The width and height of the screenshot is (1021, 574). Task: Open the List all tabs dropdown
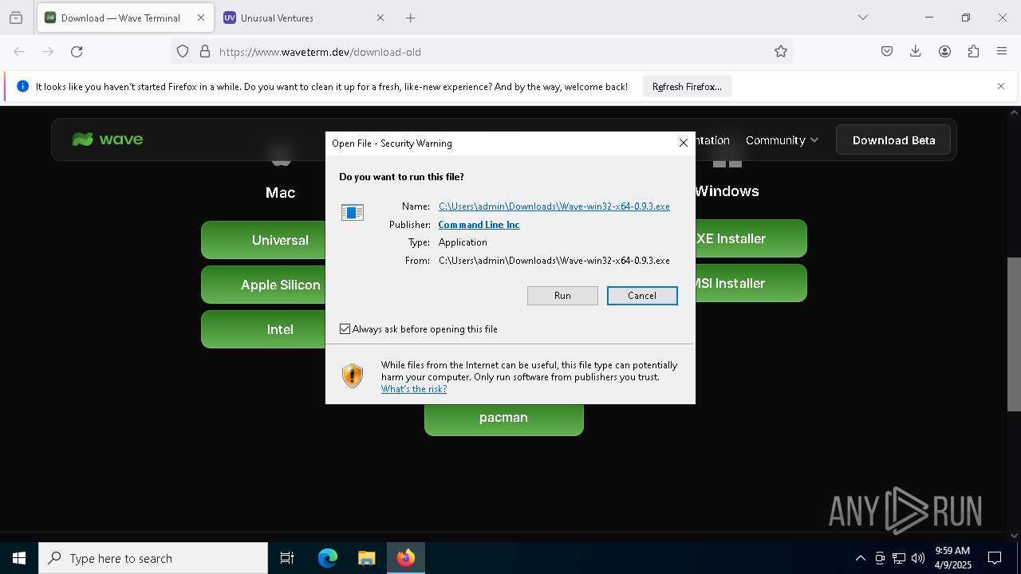coord(863,18)
